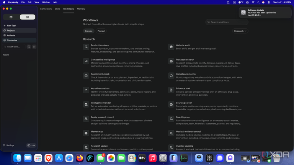
Task: Open the Product teardown workflow icon
Action: [86, 47]
